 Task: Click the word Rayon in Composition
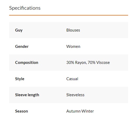tap(81, 63)
